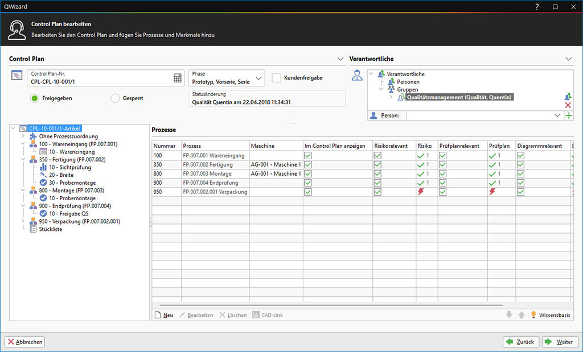The height and width of the screenshot is (352, 583).
Task: Open the Phase dropdown
Action: (x=259, y=78)
